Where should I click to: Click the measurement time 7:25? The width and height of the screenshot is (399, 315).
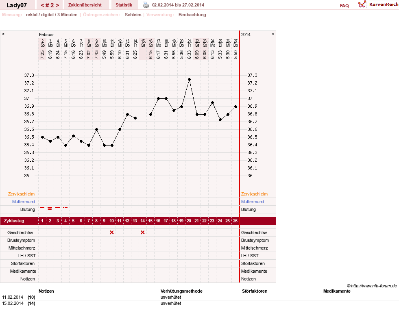[42, 54]
